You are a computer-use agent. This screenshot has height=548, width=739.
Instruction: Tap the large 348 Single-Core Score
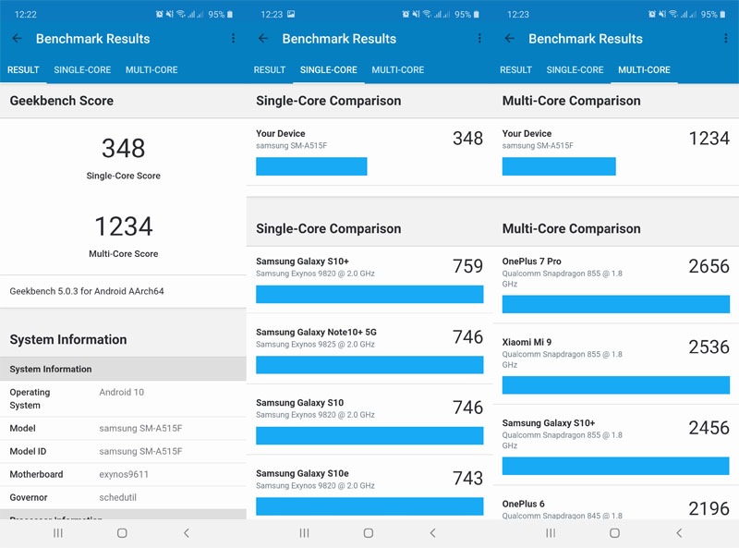tap(124, 148)
